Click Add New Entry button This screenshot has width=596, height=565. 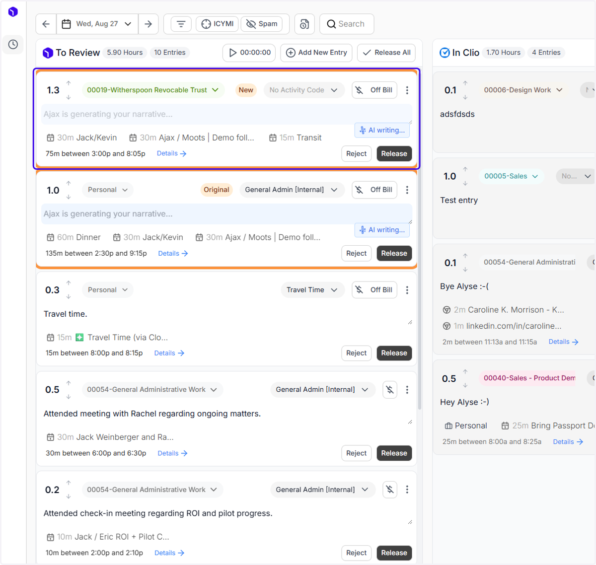[x=316, y=53]
